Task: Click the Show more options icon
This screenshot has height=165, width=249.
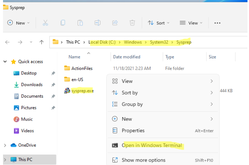Action: (x=115, y=160)
